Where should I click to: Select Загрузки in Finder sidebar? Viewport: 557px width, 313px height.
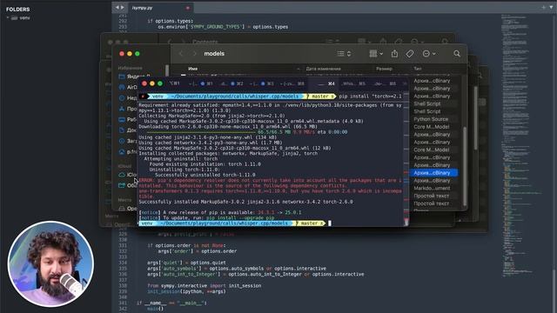click(128, 141)
